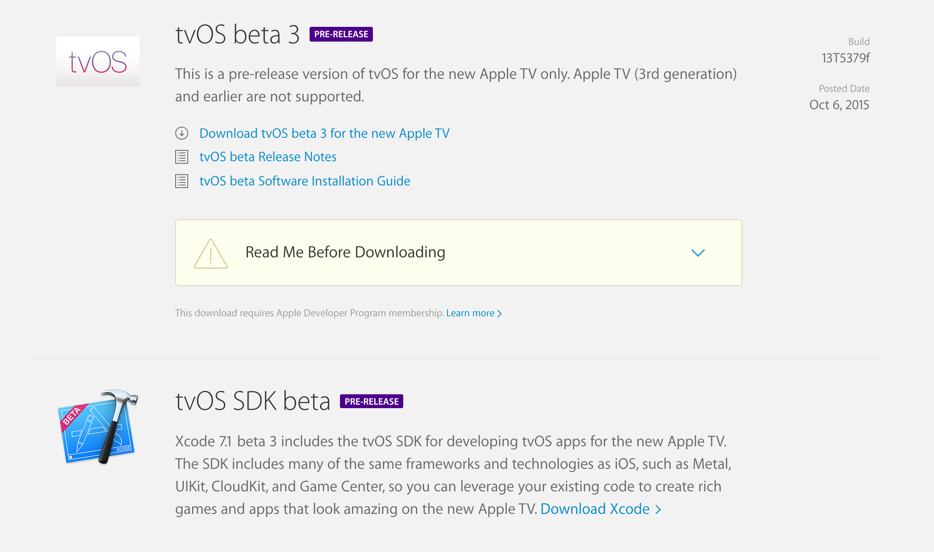The height and width of the screenshot is (552, 934).
Task: Click the circular download arrow icon
Action: click(182, 133)
